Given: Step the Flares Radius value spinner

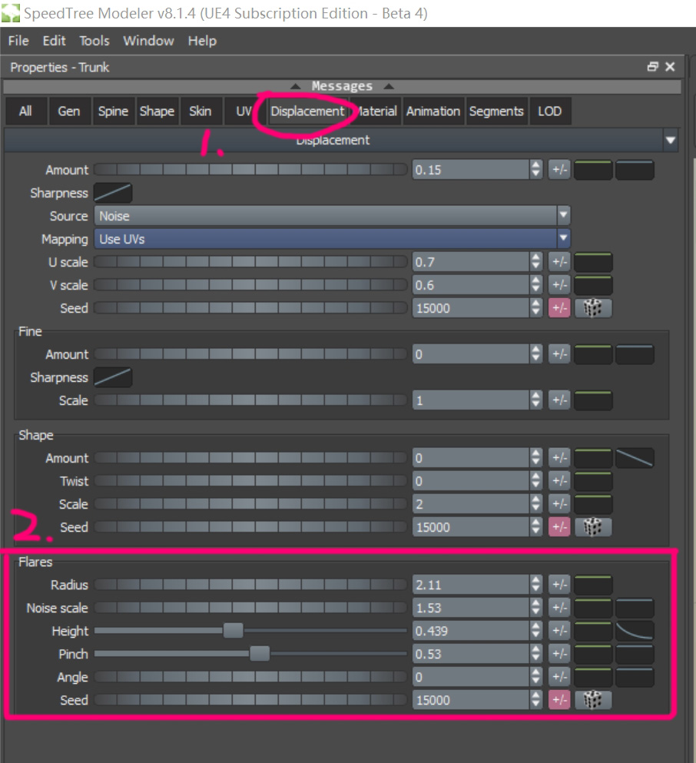Looking at the screenshot, I should click(x=535, y=585).
